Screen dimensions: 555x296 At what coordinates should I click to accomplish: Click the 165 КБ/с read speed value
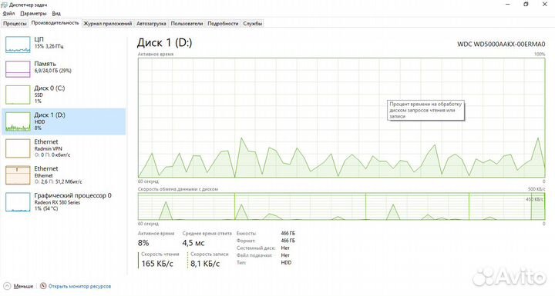point(157,264)
